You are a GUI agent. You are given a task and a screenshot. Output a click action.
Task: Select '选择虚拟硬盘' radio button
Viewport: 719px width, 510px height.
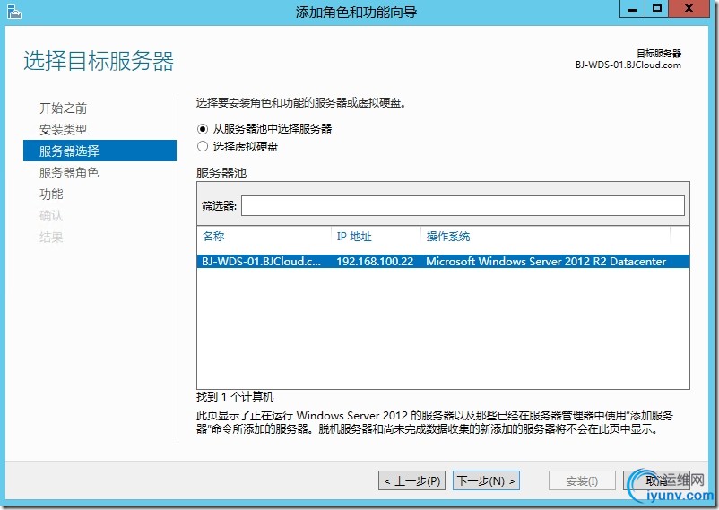point(203,147)
